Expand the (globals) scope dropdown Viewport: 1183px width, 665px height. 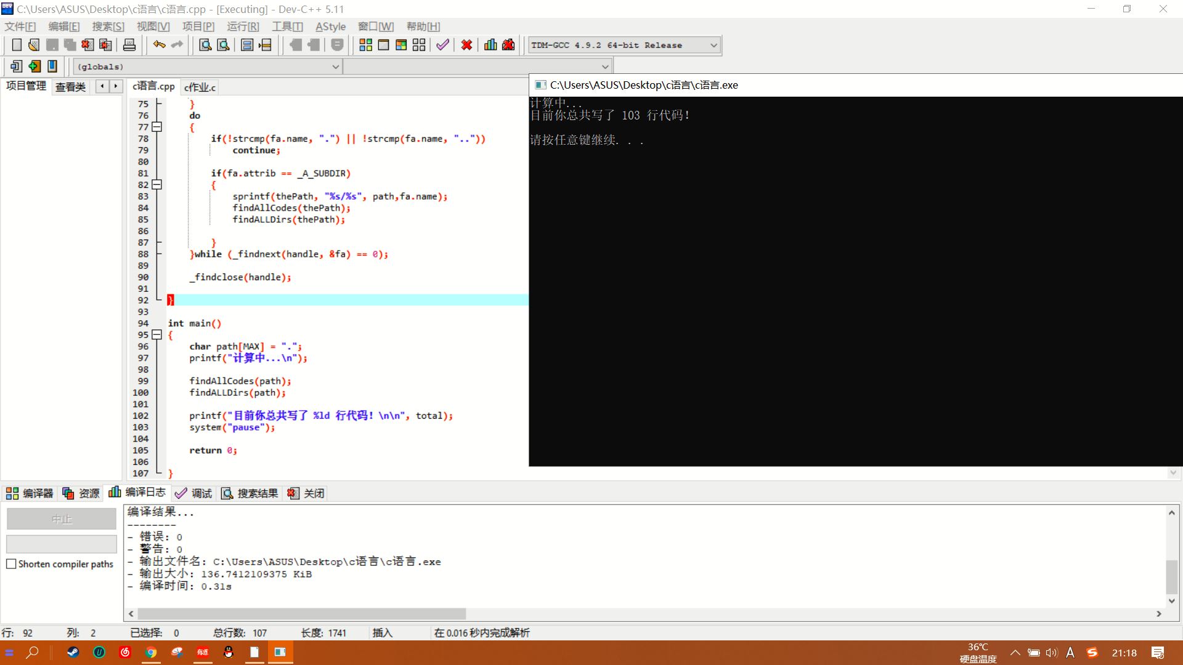[335, 66]
